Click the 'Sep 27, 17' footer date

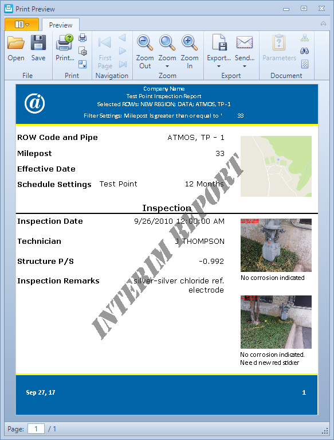[41, 392]
